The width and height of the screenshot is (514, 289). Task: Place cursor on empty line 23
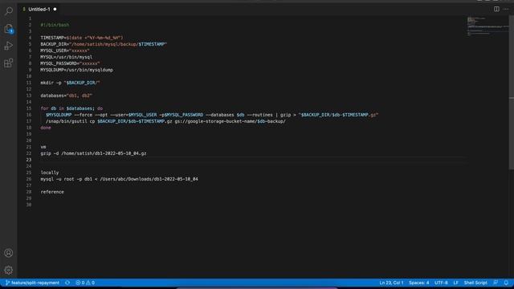click(x=252, y=160)
